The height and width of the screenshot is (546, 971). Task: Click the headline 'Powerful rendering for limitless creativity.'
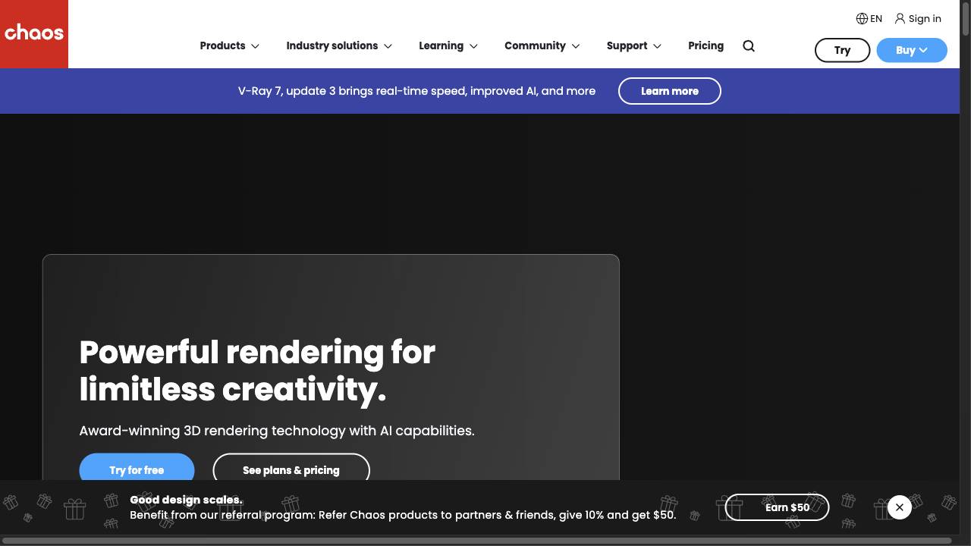(257, 371)
